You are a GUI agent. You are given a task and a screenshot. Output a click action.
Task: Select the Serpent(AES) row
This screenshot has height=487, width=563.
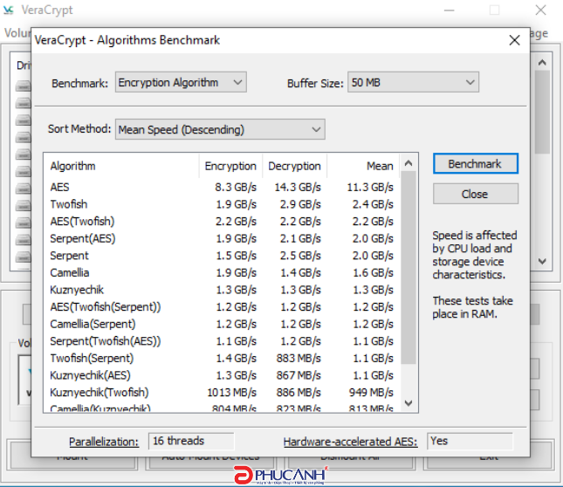[222, 238]
